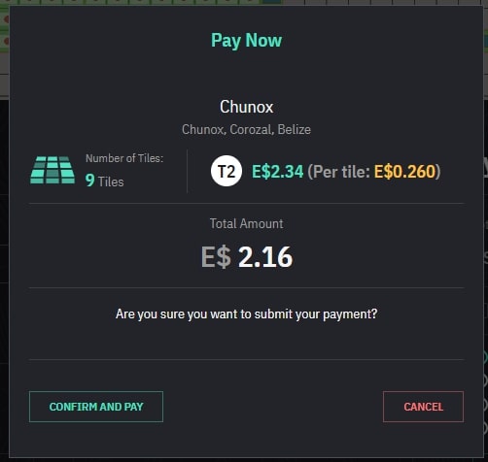Select the 2.16 total amount figure
The width and height of the screenshot is (488, 462).
pos(265,257)
